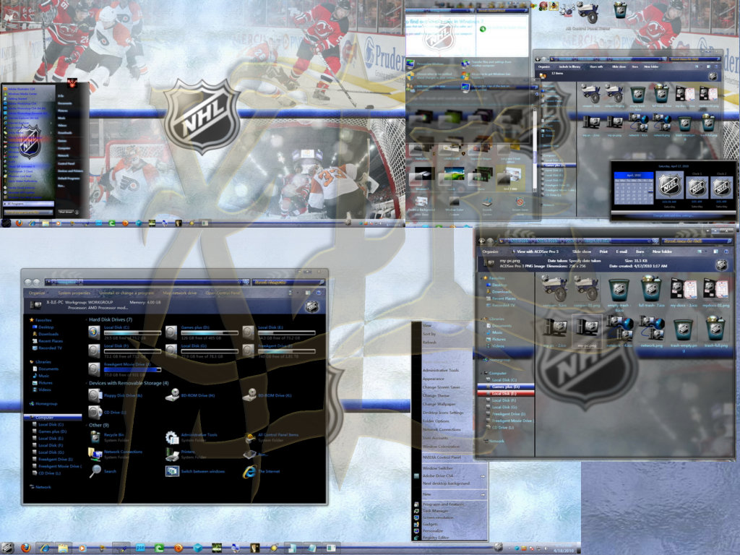Click Open Control Panel button
This screenshot has height=555, width=740.
coord(223,293)
